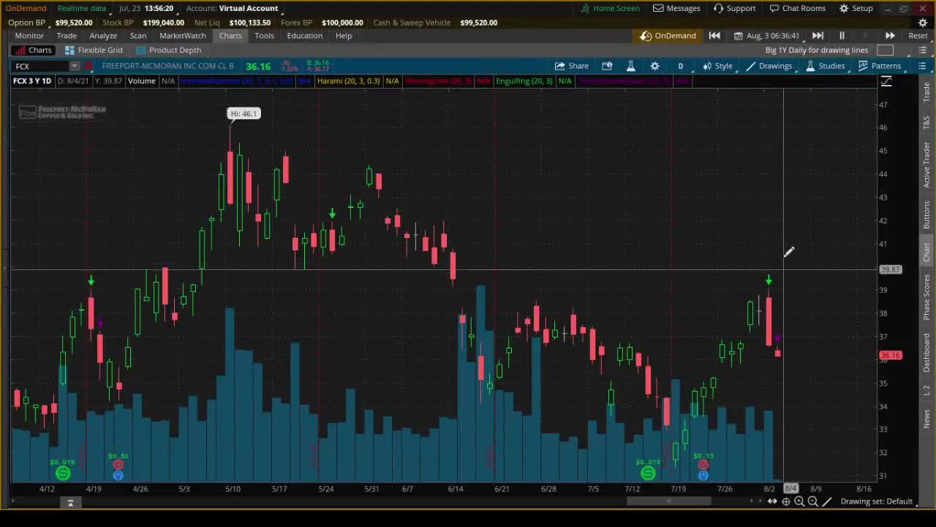Switch to the MarketWatch tab

click(x=183, y=35)
